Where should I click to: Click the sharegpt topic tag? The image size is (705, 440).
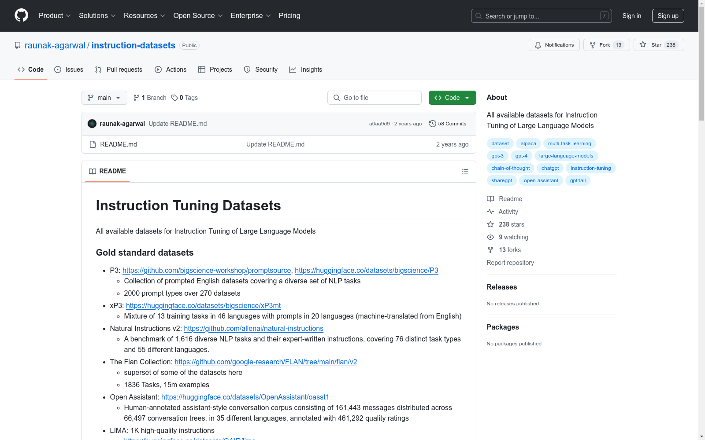tap(502, 180)
